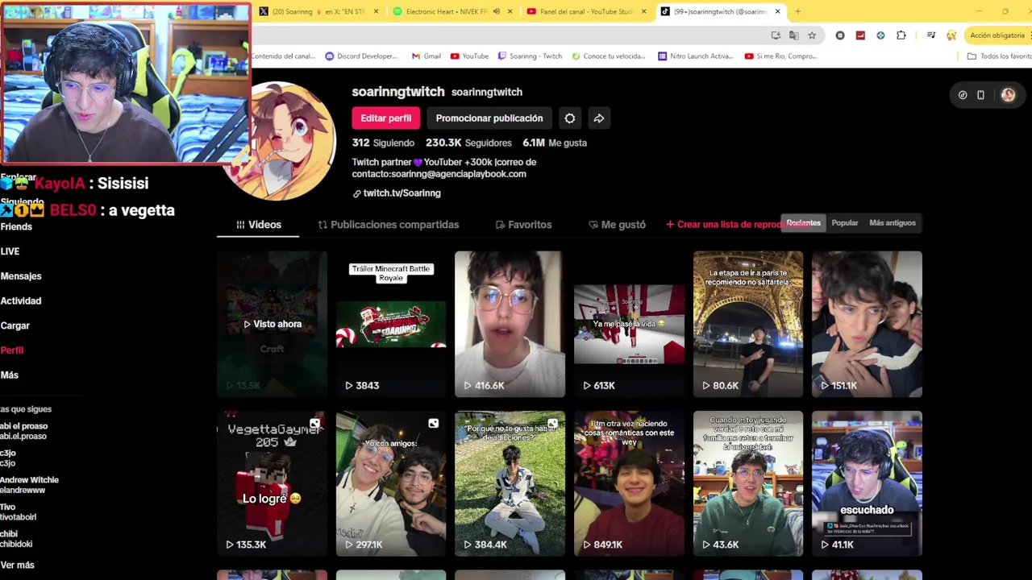Click the circular icon left of phone icon
Viewport: 1032px width, 580px height.
click(963, 95)
